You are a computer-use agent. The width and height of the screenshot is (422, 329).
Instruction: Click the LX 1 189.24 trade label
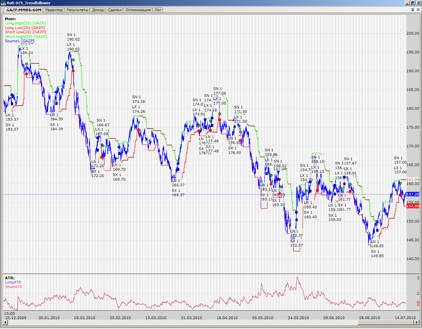[x=26, y=51]
